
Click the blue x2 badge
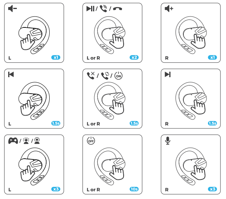tap(134, 58)
